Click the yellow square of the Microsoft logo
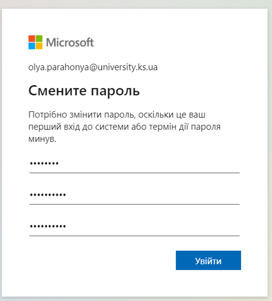Viewport: 272px width, 301px height. pos(39,46)
